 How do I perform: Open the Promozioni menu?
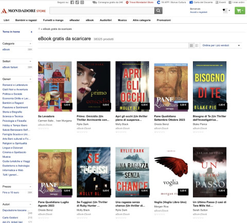[164, 20]
